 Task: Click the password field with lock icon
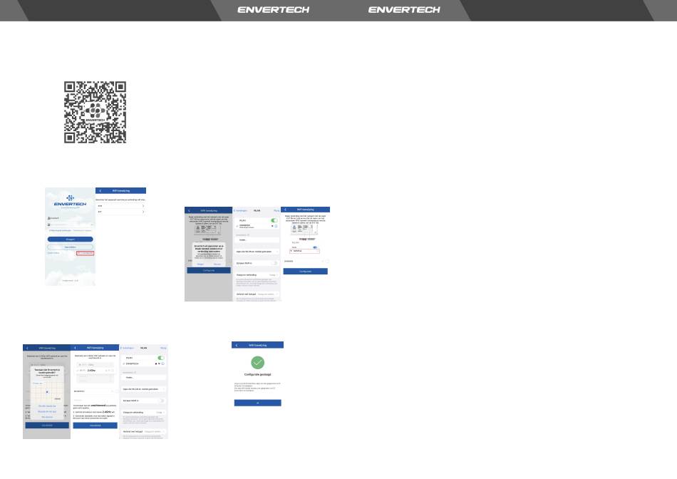tap(70, 225)
